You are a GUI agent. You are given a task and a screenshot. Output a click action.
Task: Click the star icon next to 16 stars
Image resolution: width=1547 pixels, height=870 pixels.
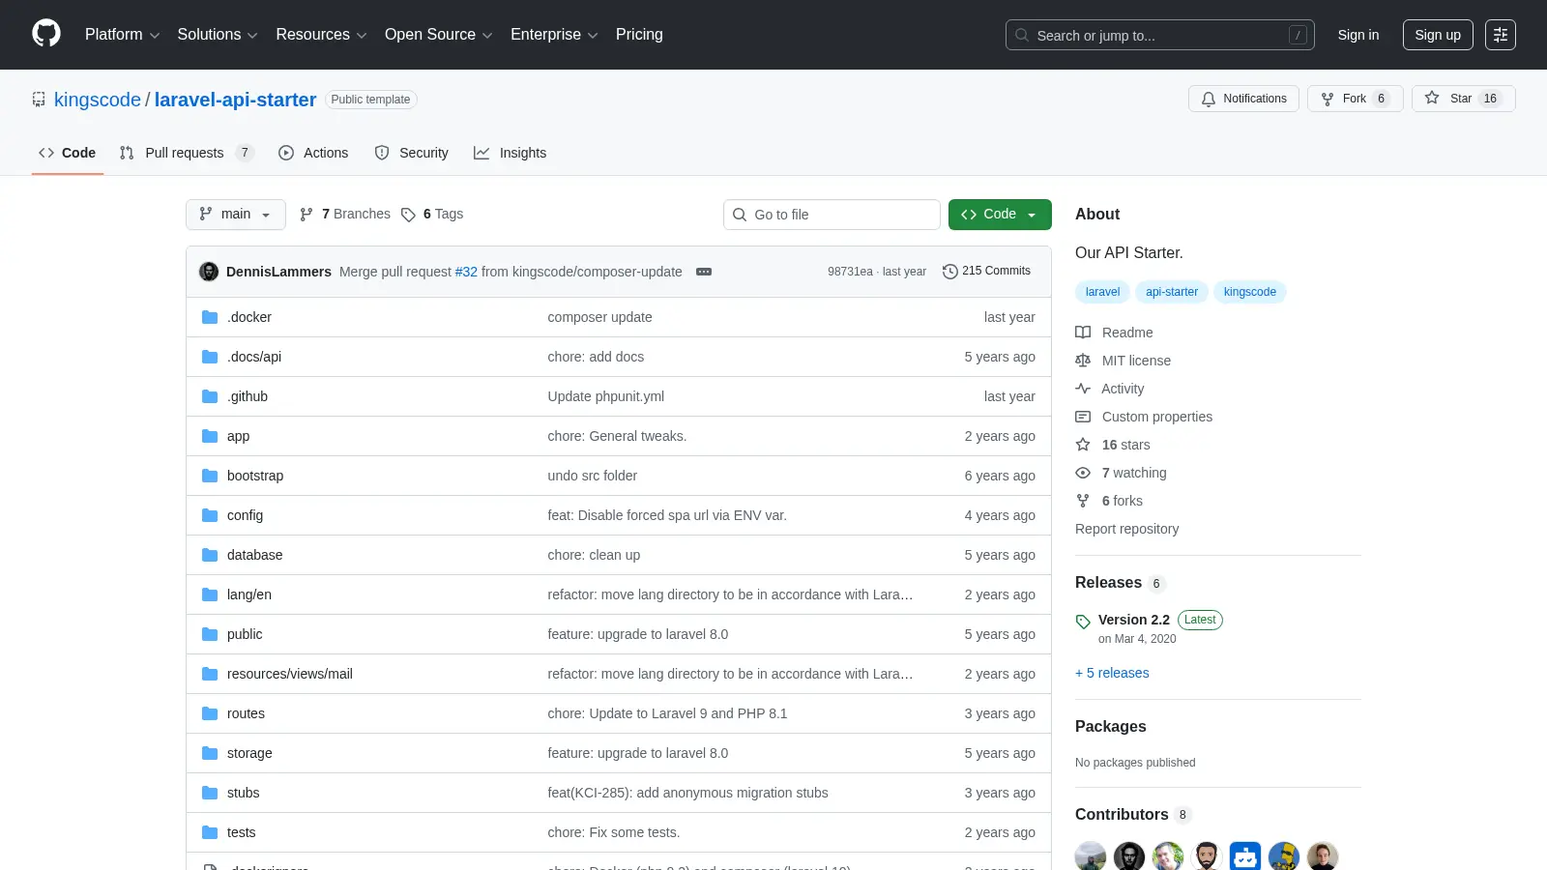[x=1083, y=445]
